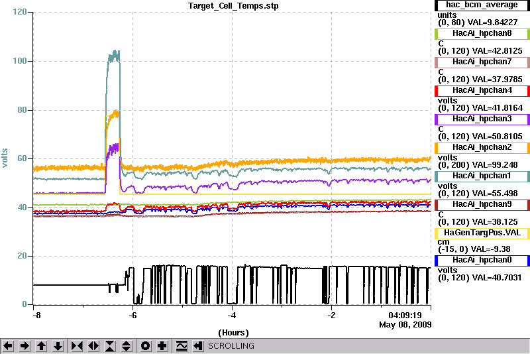This screenshot has height=354, width=530.
Task: Select the HacAi_hpchan2 legend entry
Action: pos(482,147)
